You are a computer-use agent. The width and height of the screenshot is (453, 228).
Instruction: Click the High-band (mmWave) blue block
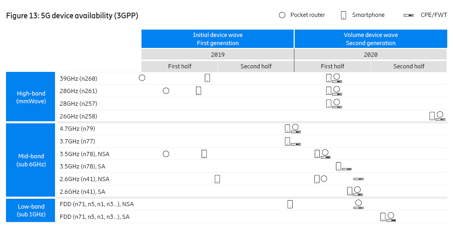[31, 97]
